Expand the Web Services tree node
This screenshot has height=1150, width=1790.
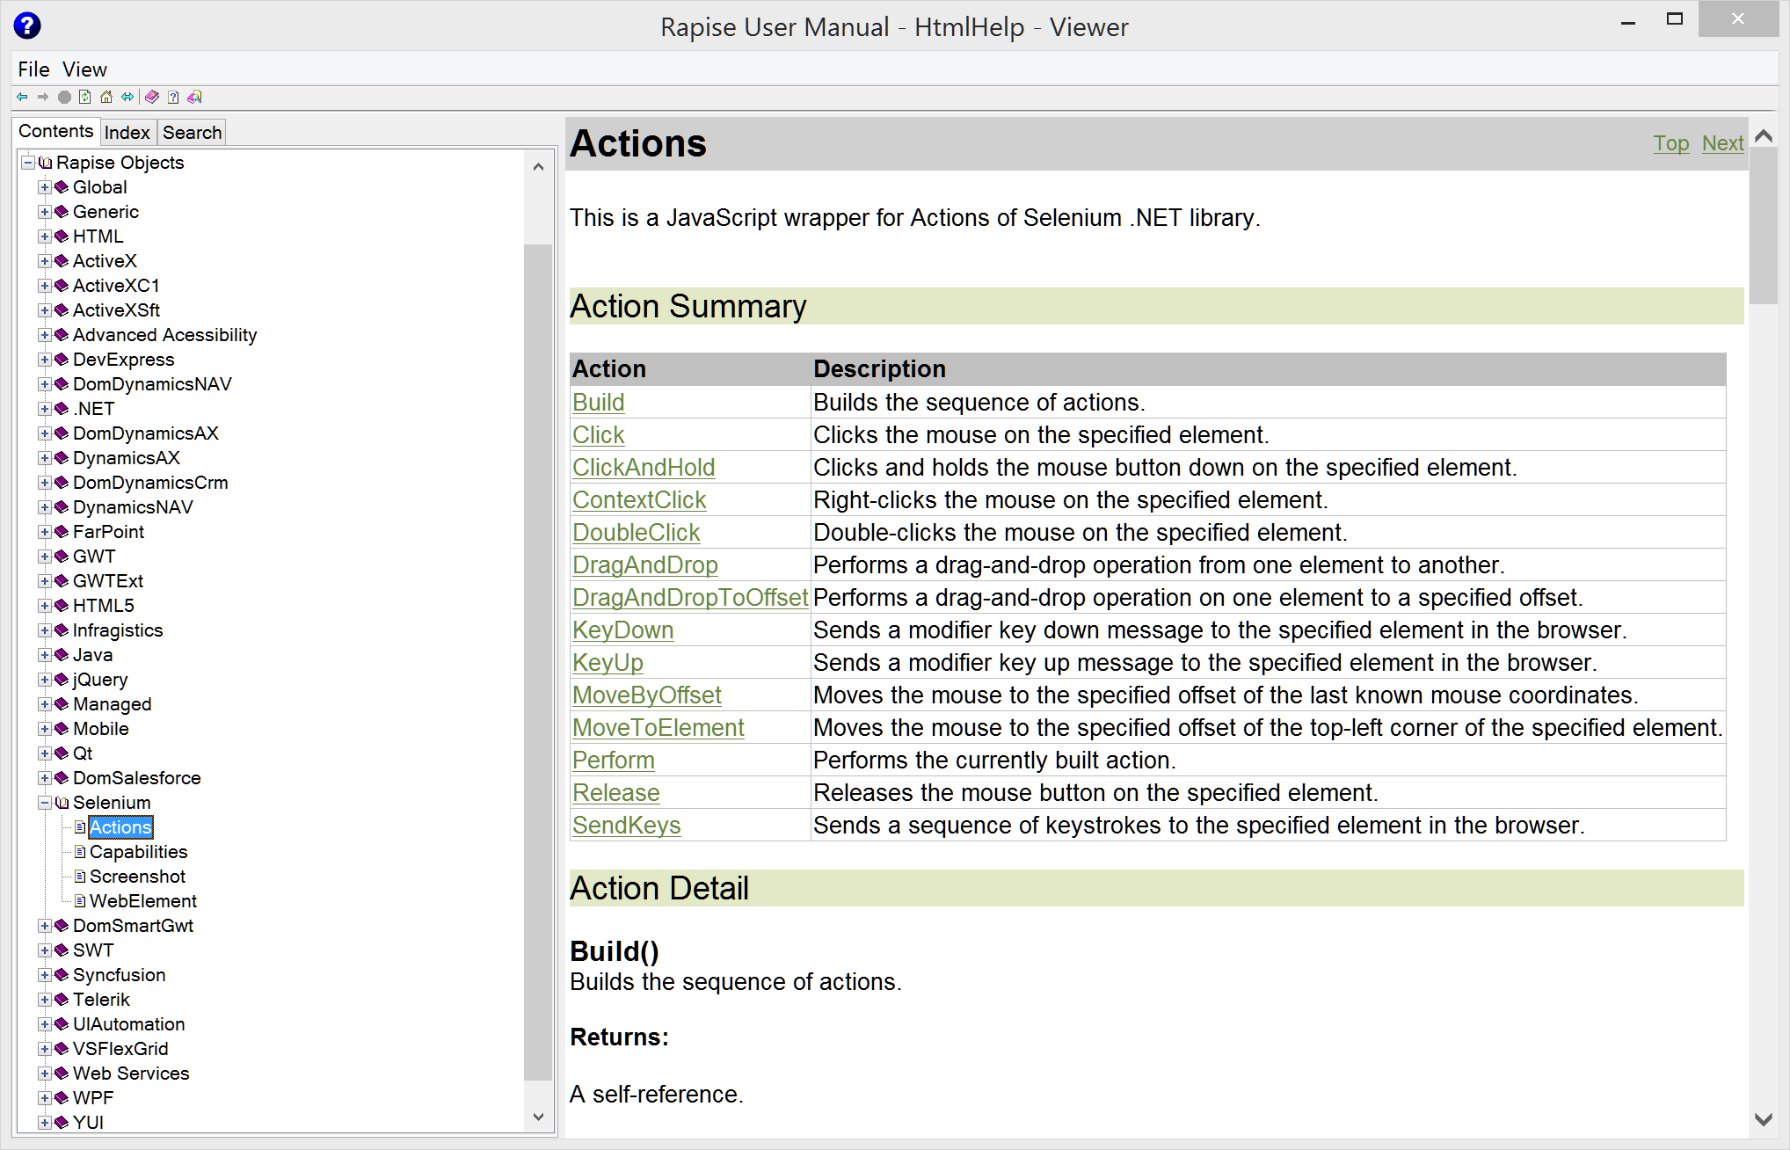pos(45,1074)
